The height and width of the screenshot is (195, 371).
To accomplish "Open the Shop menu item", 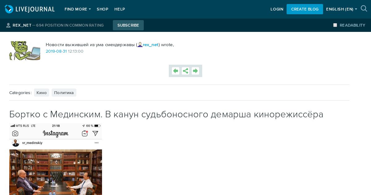I will pos(102,9).
